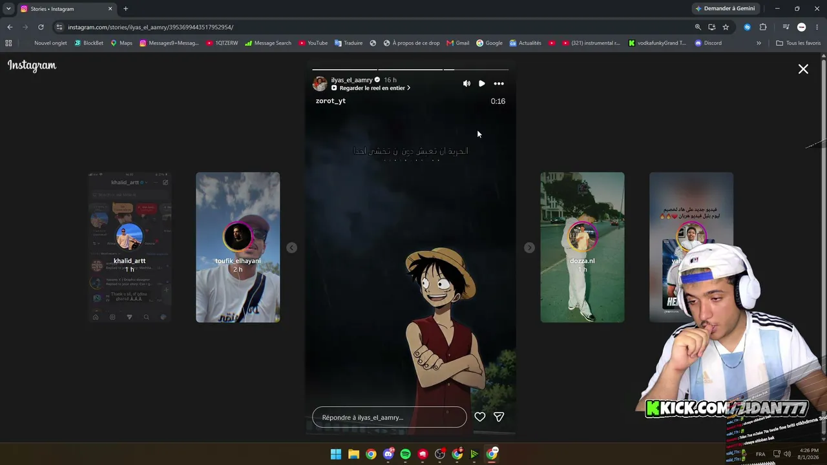Open ilyas_el_aamry's profile picture

pyautogui.click(x=320, y=83)
